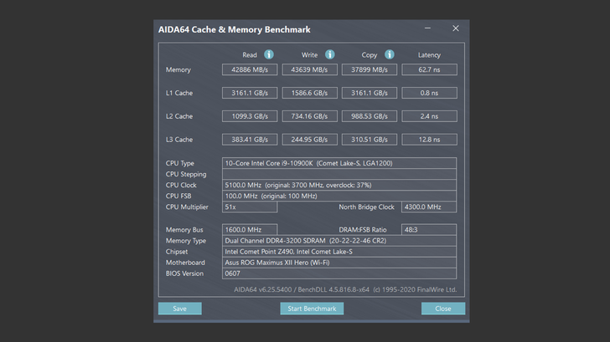Click the Close button at bottom right
Image resolution: width=610 pixels, height=342 pixels.
click(442, 309)
